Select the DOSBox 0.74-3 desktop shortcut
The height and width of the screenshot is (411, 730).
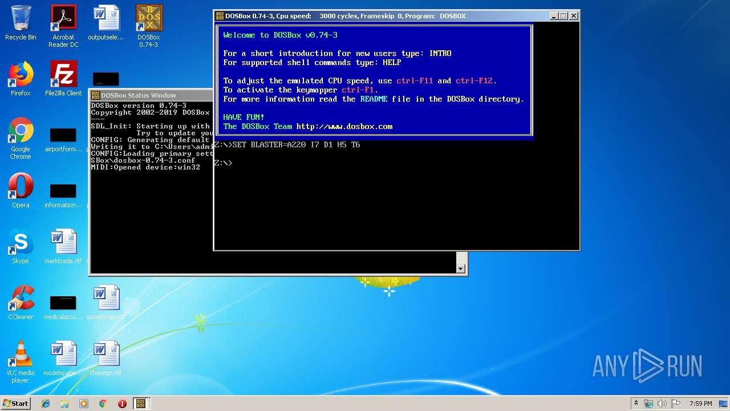coord(148,27)
